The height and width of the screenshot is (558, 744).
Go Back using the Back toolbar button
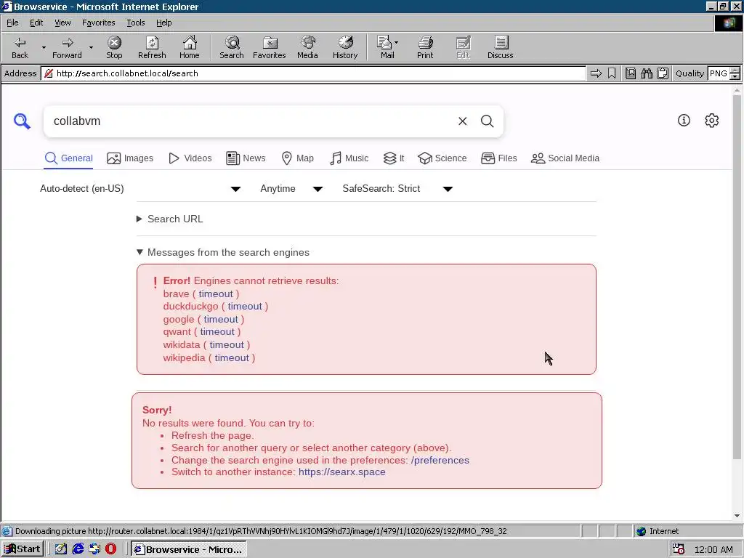(x=20, y=47)
